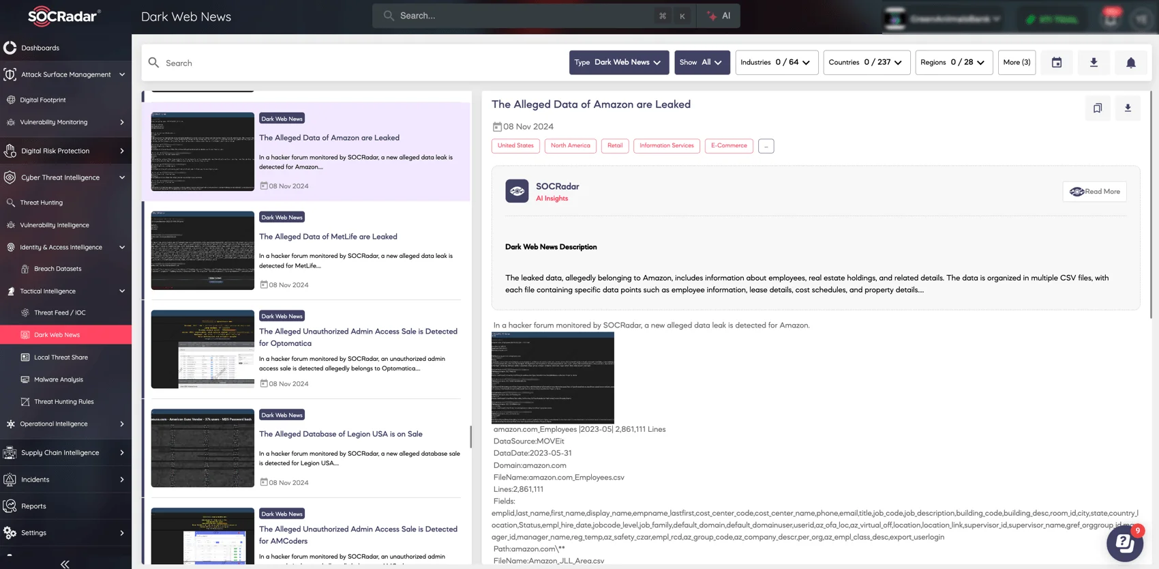Collapse Attack Surface Management menu
This screenshot has height=569, width=1159.
tap(65, 74)
